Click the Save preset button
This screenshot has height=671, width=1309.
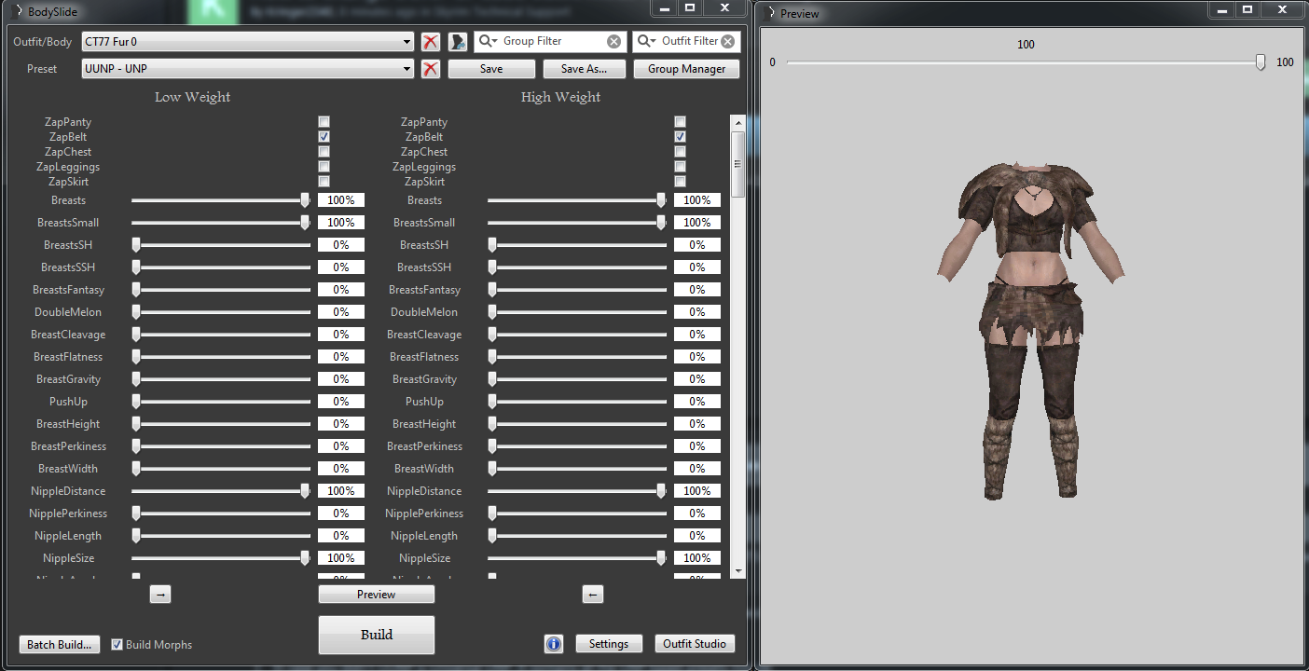click(491, 69)
